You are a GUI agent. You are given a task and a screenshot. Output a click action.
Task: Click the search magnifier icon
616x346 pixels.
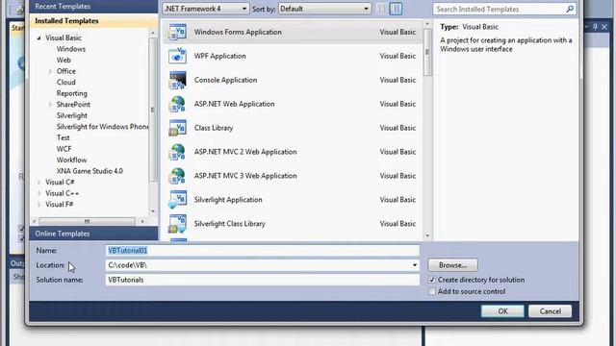click(570, 9)
